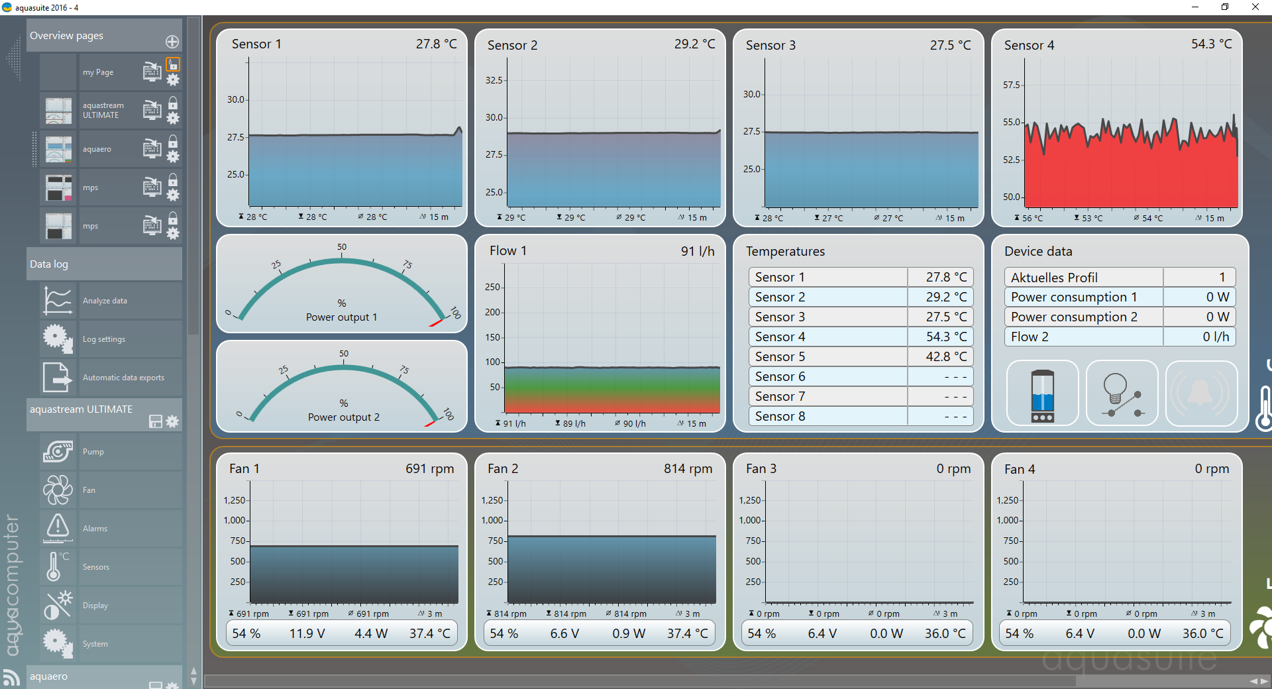Collapse the Overview pages section header
This screenshot has width=1272, height=689.
(x=93, y=36)
